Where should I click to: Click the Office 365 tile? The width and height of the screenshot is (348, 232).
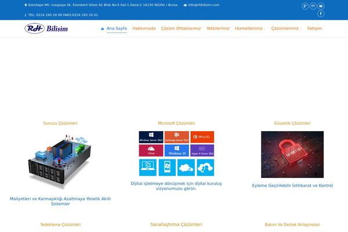(202, 137)
